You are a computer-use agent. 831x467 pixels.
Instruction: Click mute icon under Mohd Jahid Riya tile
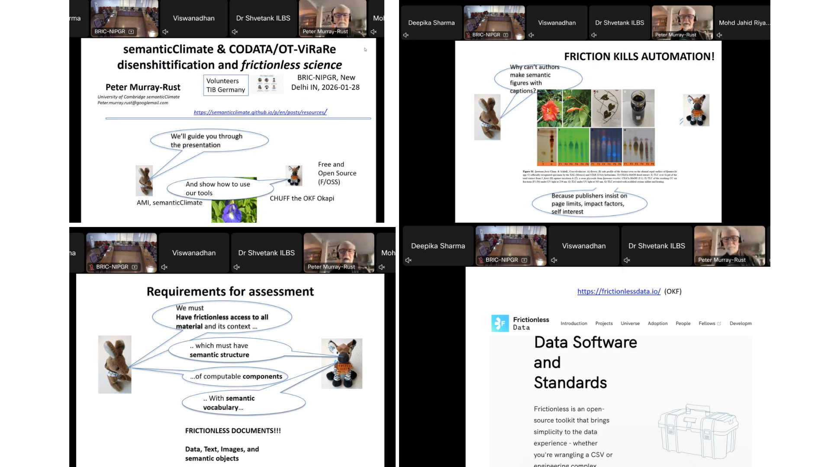(x=719, y=35)
